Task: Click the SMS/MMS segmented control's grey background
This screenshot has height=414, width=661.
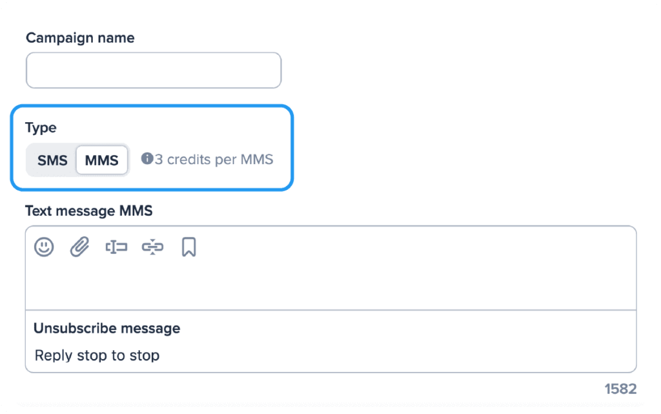Action: coord(30,160)
